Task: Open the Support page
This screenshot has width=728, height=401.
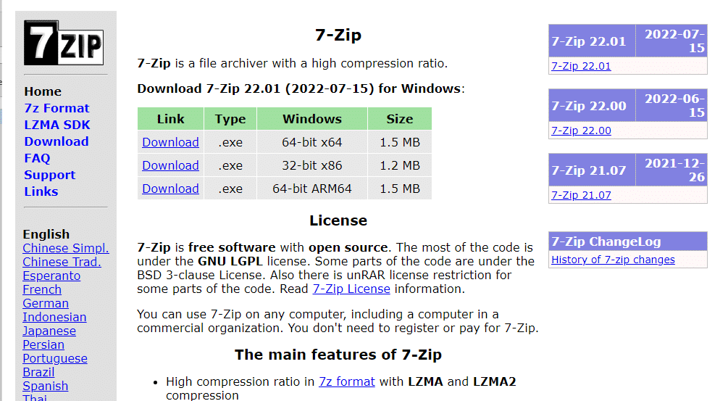Action: (x=50, y=175)
